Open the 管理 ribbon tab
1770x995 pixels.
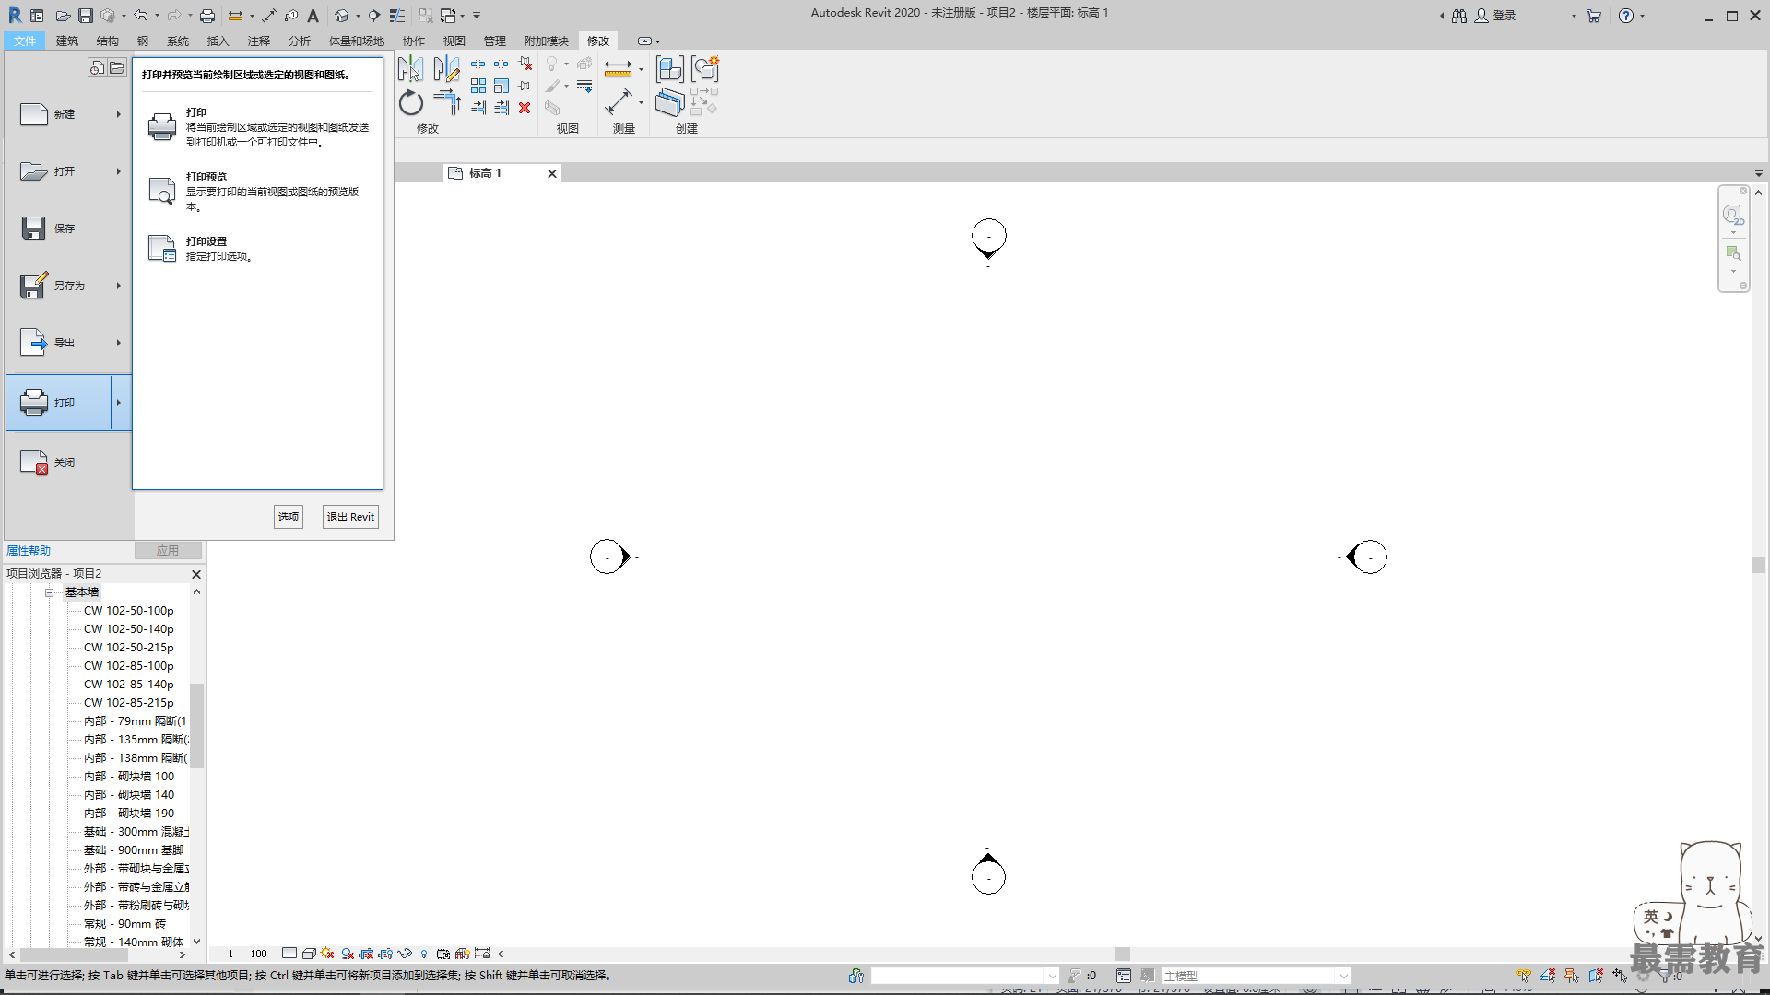click(x=495, y=41)
